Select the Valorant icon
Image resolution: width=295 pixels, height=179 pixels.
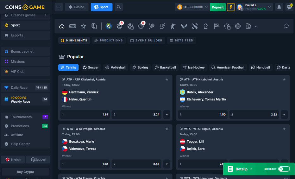(184, 26)
